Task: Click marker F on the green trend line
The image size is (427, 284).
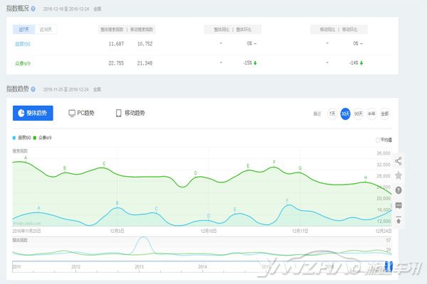Action: coord(274,163)
